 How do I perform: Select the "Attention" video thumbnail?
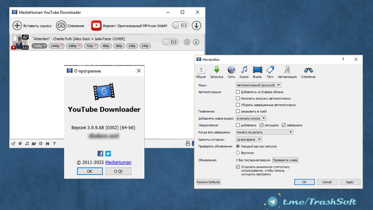pos(20,42)
